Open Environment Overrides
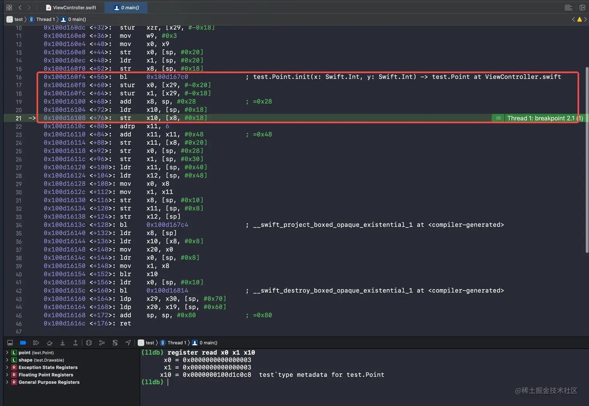 click(115, 343)
